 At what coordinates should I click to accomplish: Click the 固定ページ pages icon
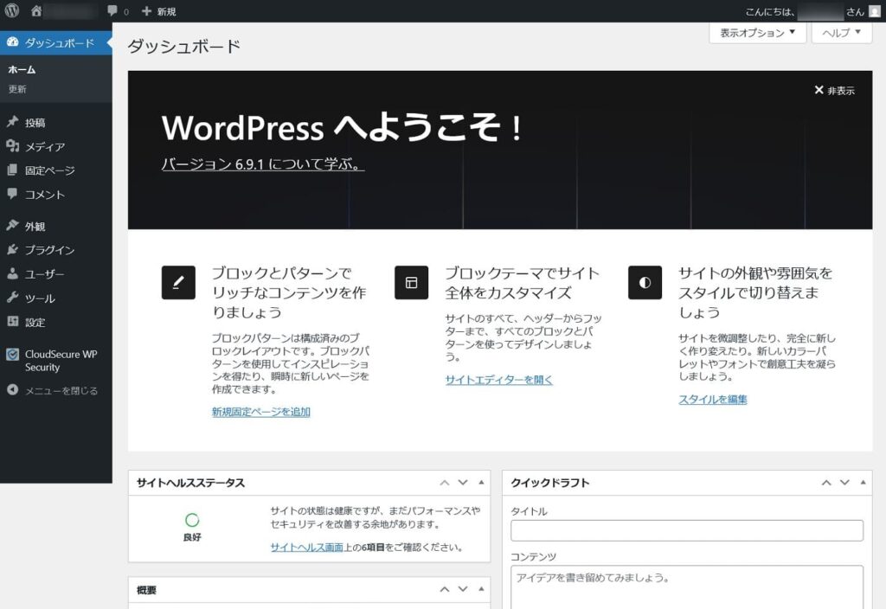click(x=12, y=170)
